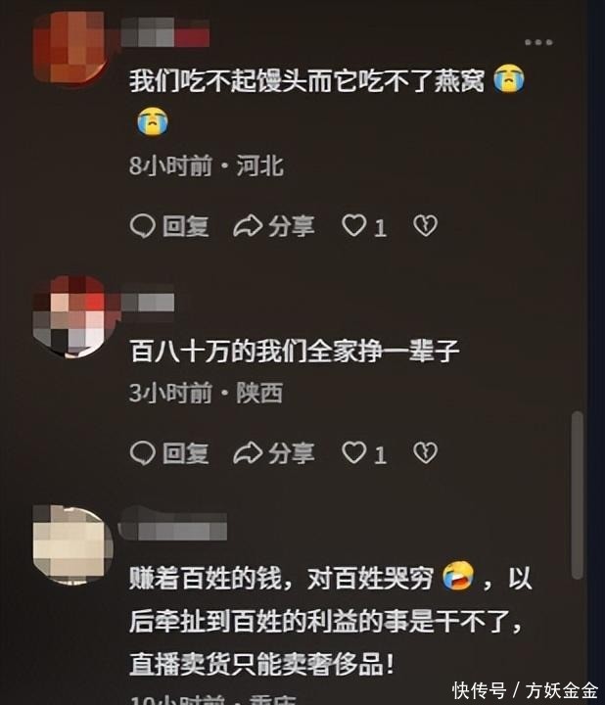Share the comment about steamed buns
Viewport: 605px width, 705px height.
click(x=274, y=226)
